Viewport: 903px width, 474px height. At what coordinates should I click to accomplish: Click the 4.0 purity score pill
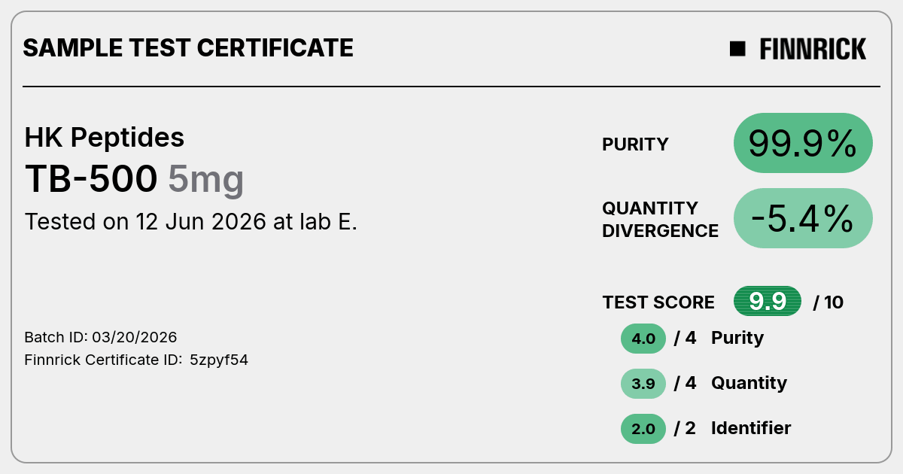coord(643,339)
